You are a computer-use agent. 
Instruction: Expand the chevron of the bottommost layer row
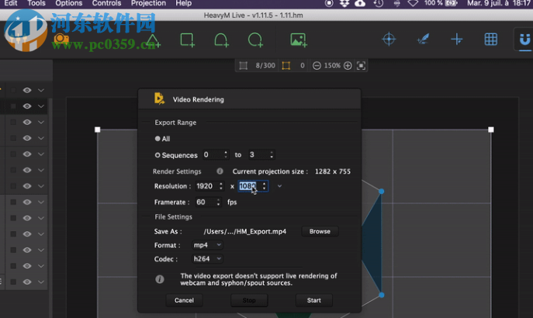41,282
